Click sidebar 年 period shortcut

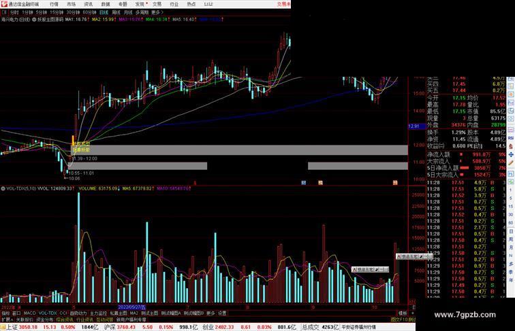coord(511,280)
